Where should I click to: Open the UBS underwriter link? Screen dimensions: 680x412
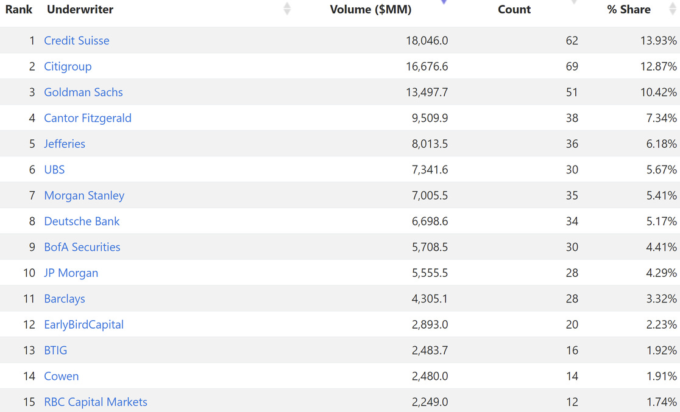pyautogui.click(x=54, y=169)
